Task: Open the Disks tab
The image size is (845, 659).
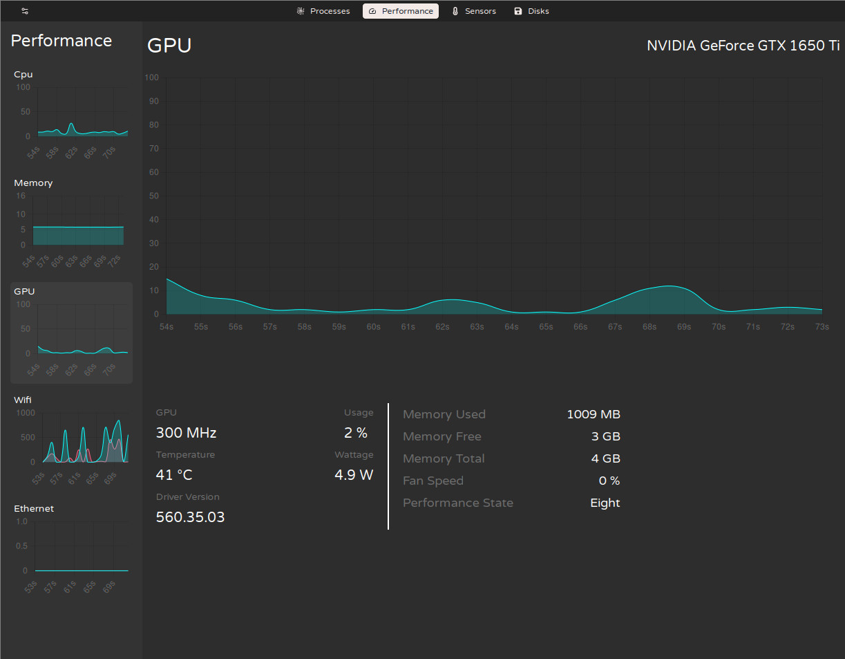Action: 538,11
